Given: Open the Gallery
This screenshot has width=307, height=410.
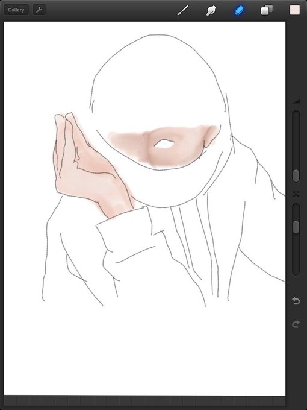Looking at the screenshot, I should [16, 10].
